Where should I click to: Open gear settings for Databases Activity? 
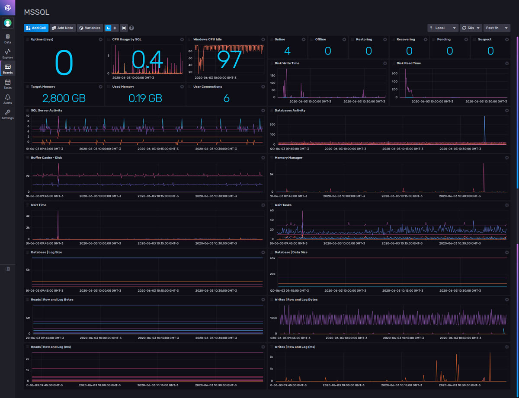[507, 111]
